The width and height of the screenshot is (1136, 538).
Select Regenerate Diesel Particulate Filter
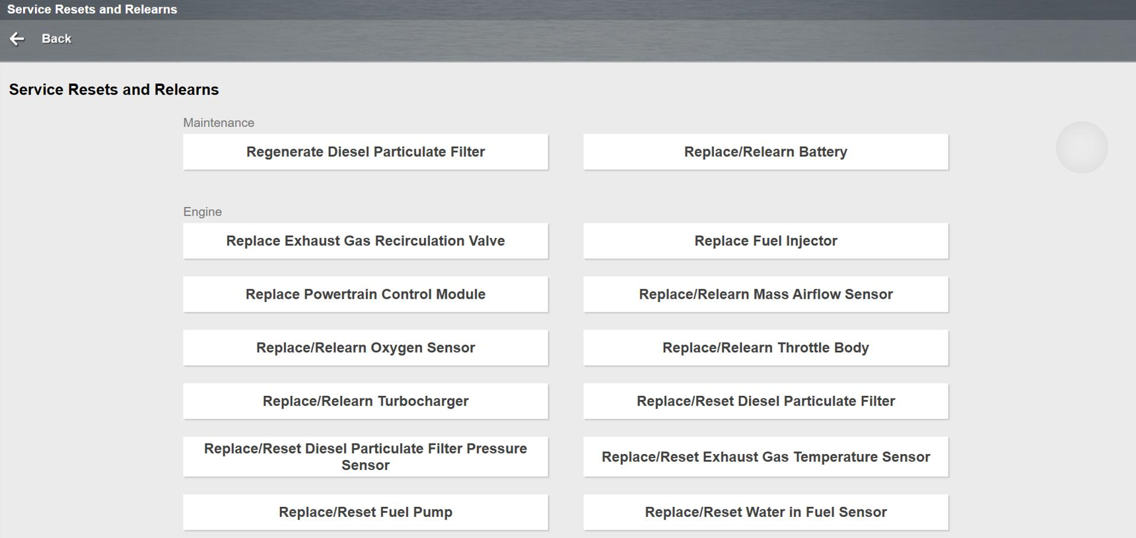tap(365, 152)
